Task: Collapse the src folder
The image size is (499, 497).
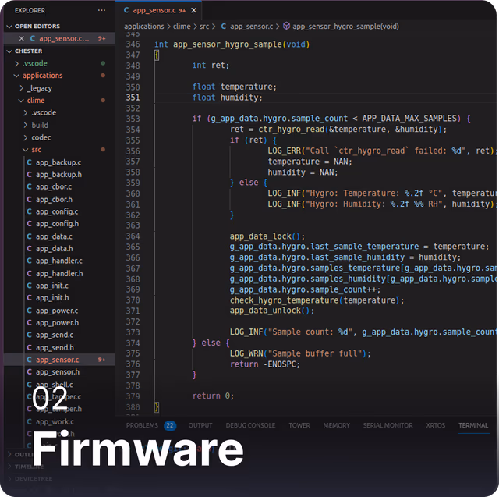Action: tap(37, 150)
